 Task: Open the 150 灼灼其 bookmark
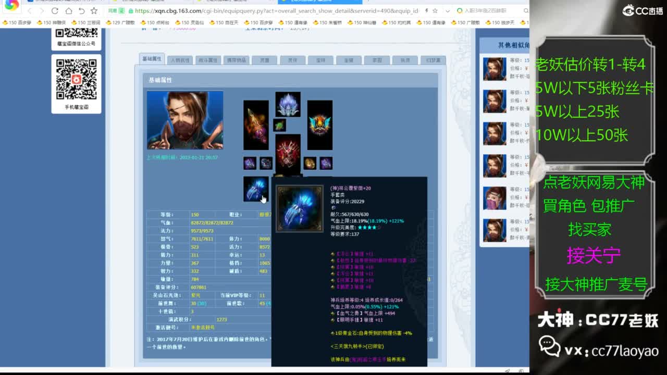click(396, 23)
